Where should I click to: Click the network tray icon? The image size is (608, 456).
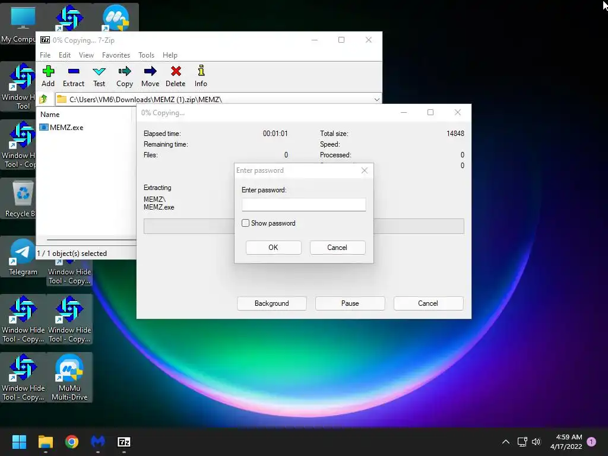click(522, 442)
